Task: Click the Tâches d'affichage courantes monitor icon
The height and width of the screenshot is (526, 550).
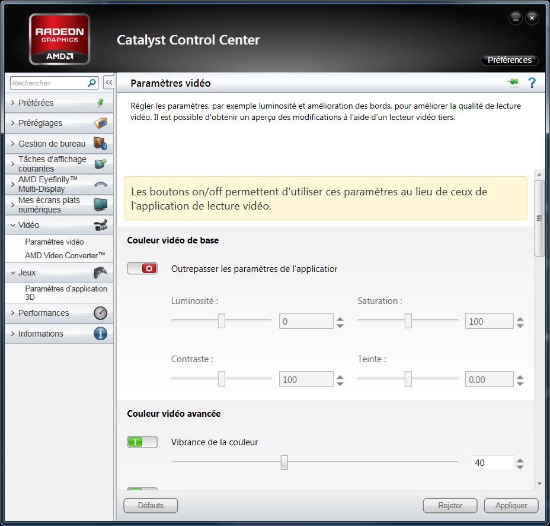Action: pyautogui.click(x=100, y=164)
